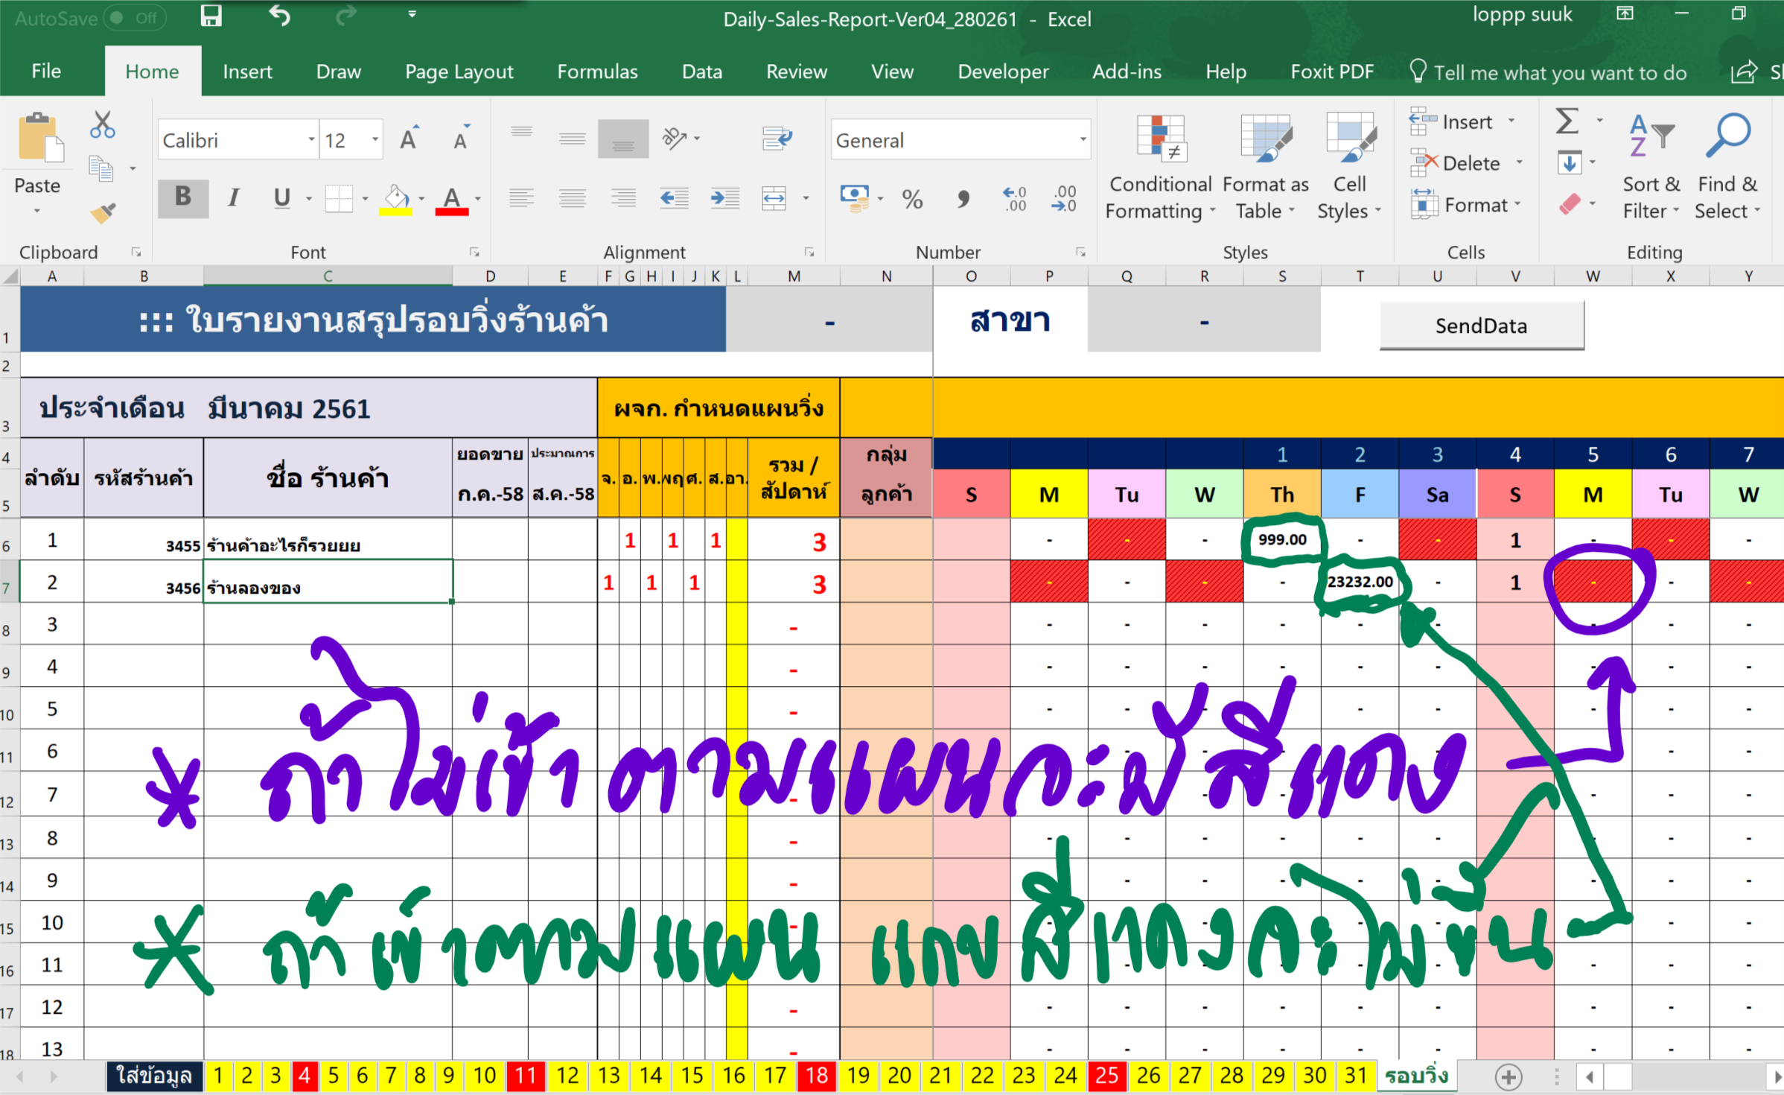
Task: Toggle Italic formatting
Action: (x=234, y=197)
